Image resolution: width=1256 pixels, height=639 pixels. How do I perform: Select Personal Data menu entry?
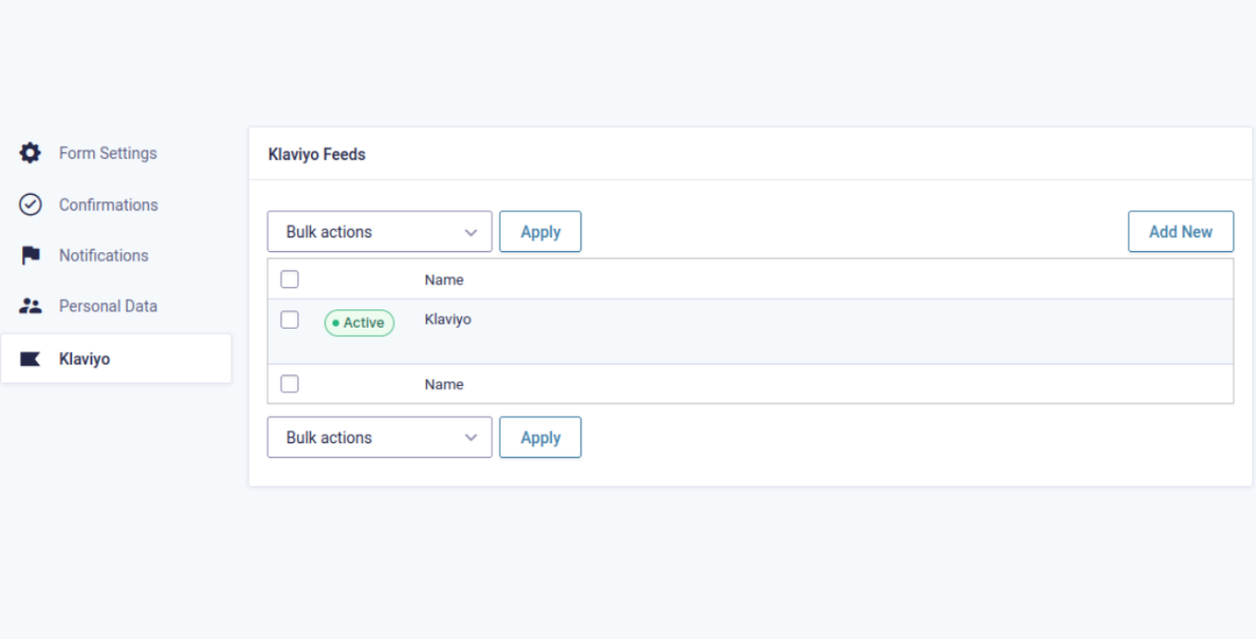click(108, 307)
